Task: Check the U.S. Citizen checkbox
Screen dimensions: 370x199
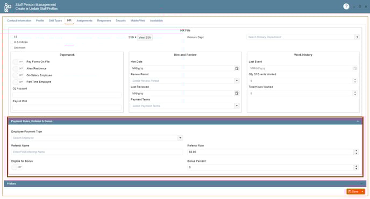Action: 12,42
